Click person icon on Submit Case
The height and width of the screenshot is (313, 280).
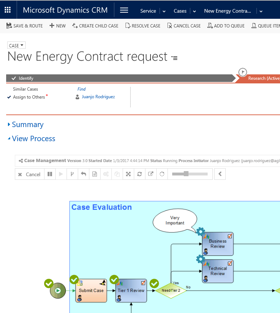tap(80, 299)
